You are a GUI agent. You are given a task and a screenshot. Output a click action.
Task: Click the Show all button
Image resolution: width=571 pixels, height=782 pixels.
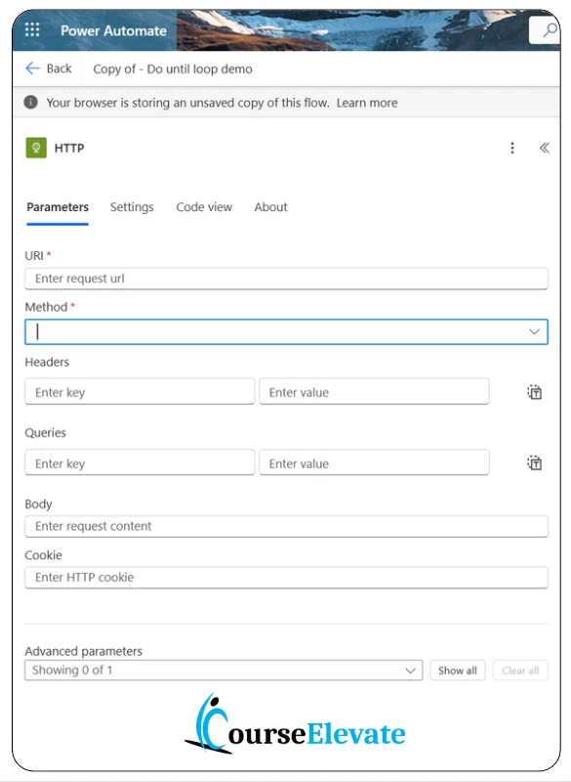coord(458,670)
